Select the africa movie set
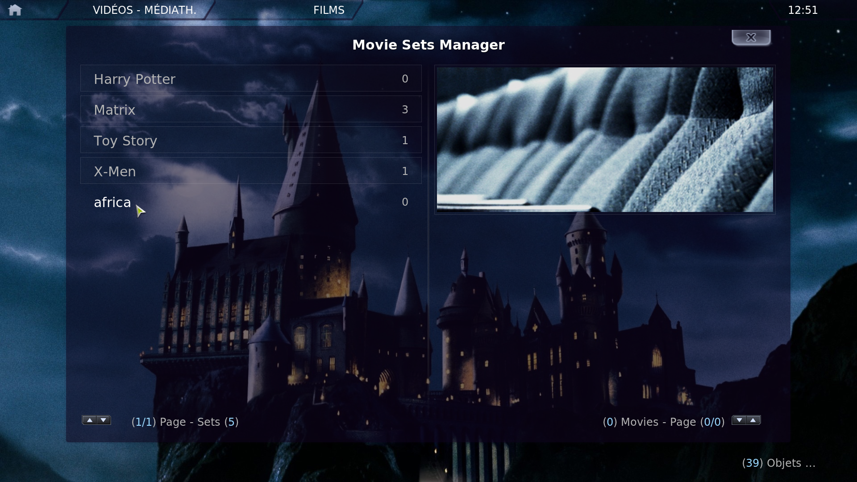The width and height of the screenshot is (857, 482). pyautogui.click(x=251, y=202)
